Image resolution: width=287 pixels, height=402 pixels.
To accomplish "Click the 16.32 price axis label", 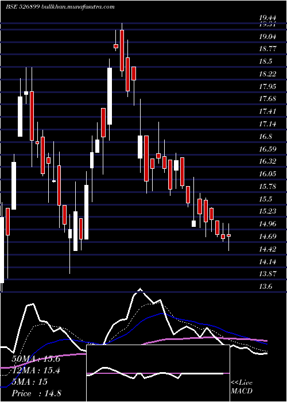I will [x=267, y=161].
